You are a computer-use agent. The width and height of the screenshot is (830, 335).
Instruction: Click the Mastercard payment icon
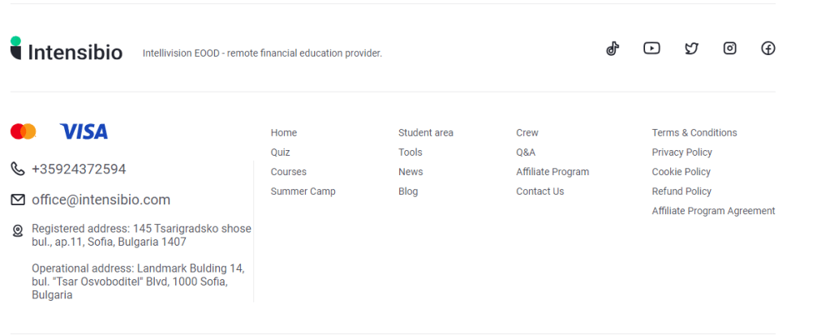pos(24,131)
